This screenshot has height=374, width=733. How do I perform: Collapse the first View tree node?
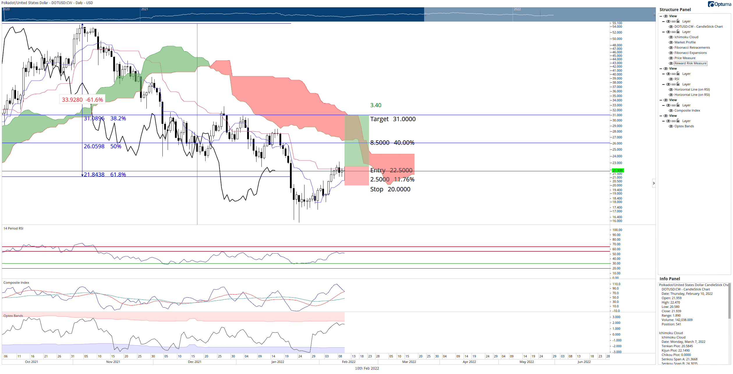coord(661,16)
